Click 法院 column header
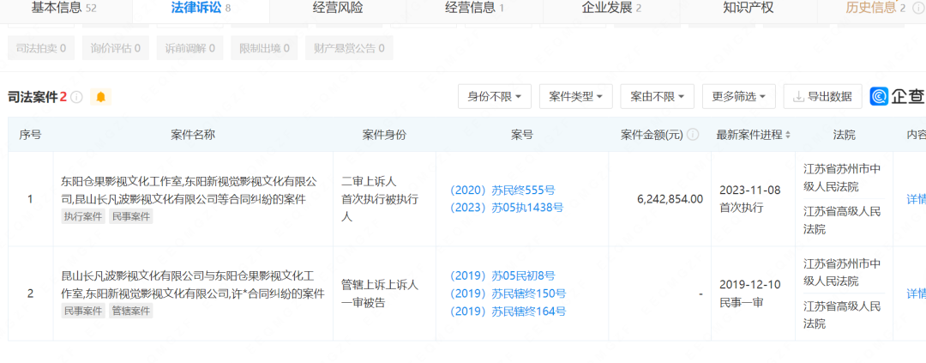The height and width of the screenshot is (363, 926). pyautogui.click(x=844, y=135)
